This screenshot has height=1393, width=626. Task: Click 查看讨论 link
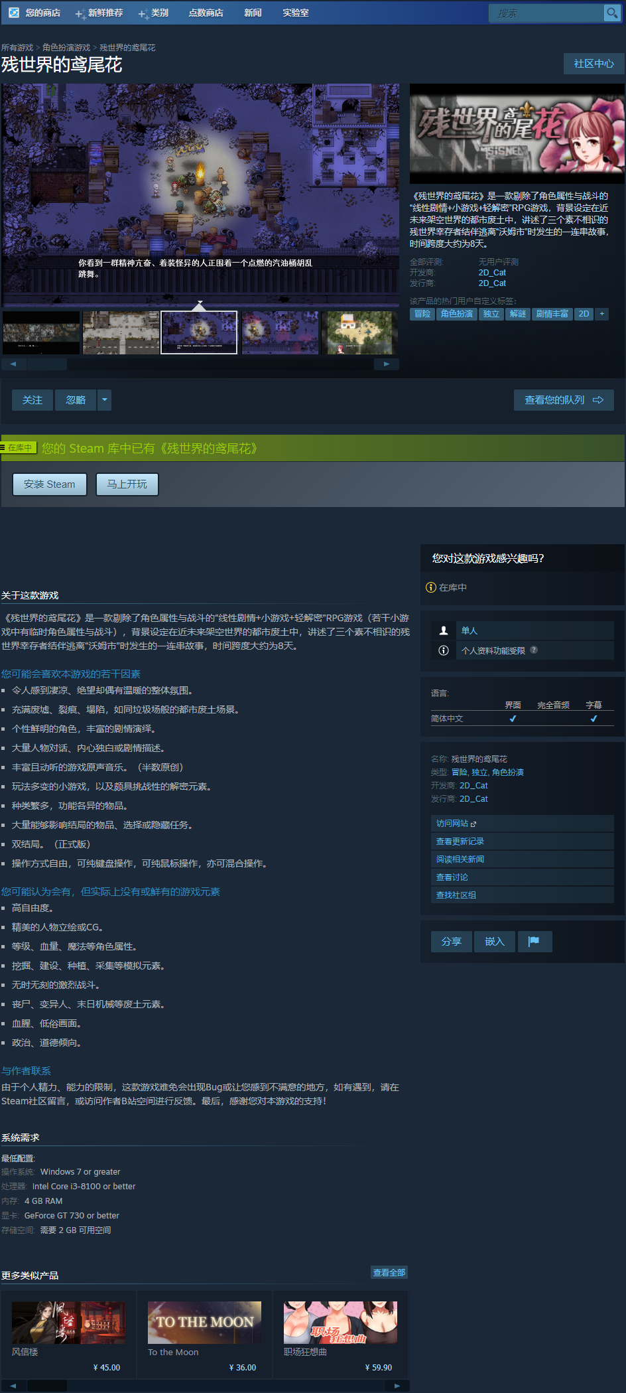pos(523,877)
